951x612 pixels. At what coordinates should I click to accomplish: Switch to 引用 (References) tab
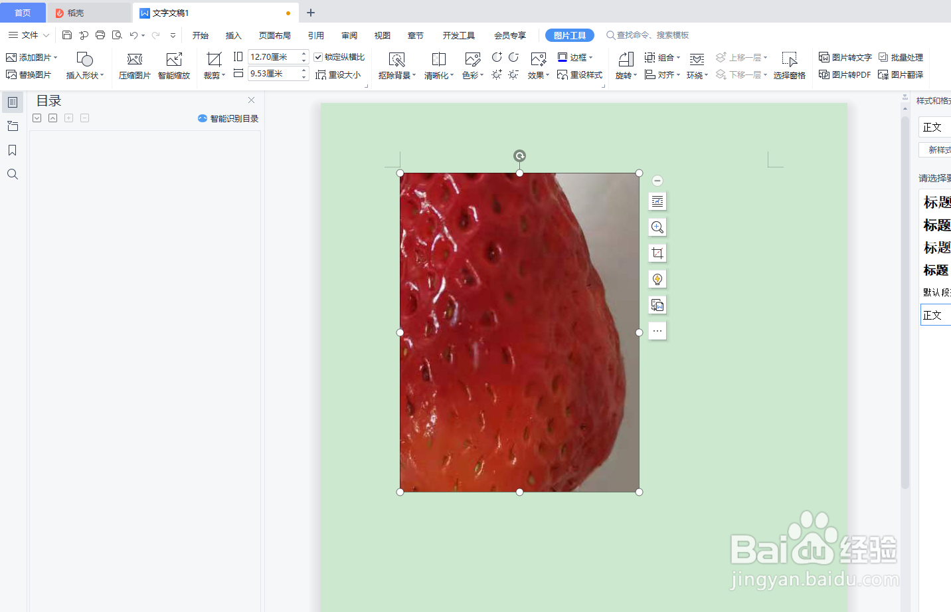coord(316,35)
